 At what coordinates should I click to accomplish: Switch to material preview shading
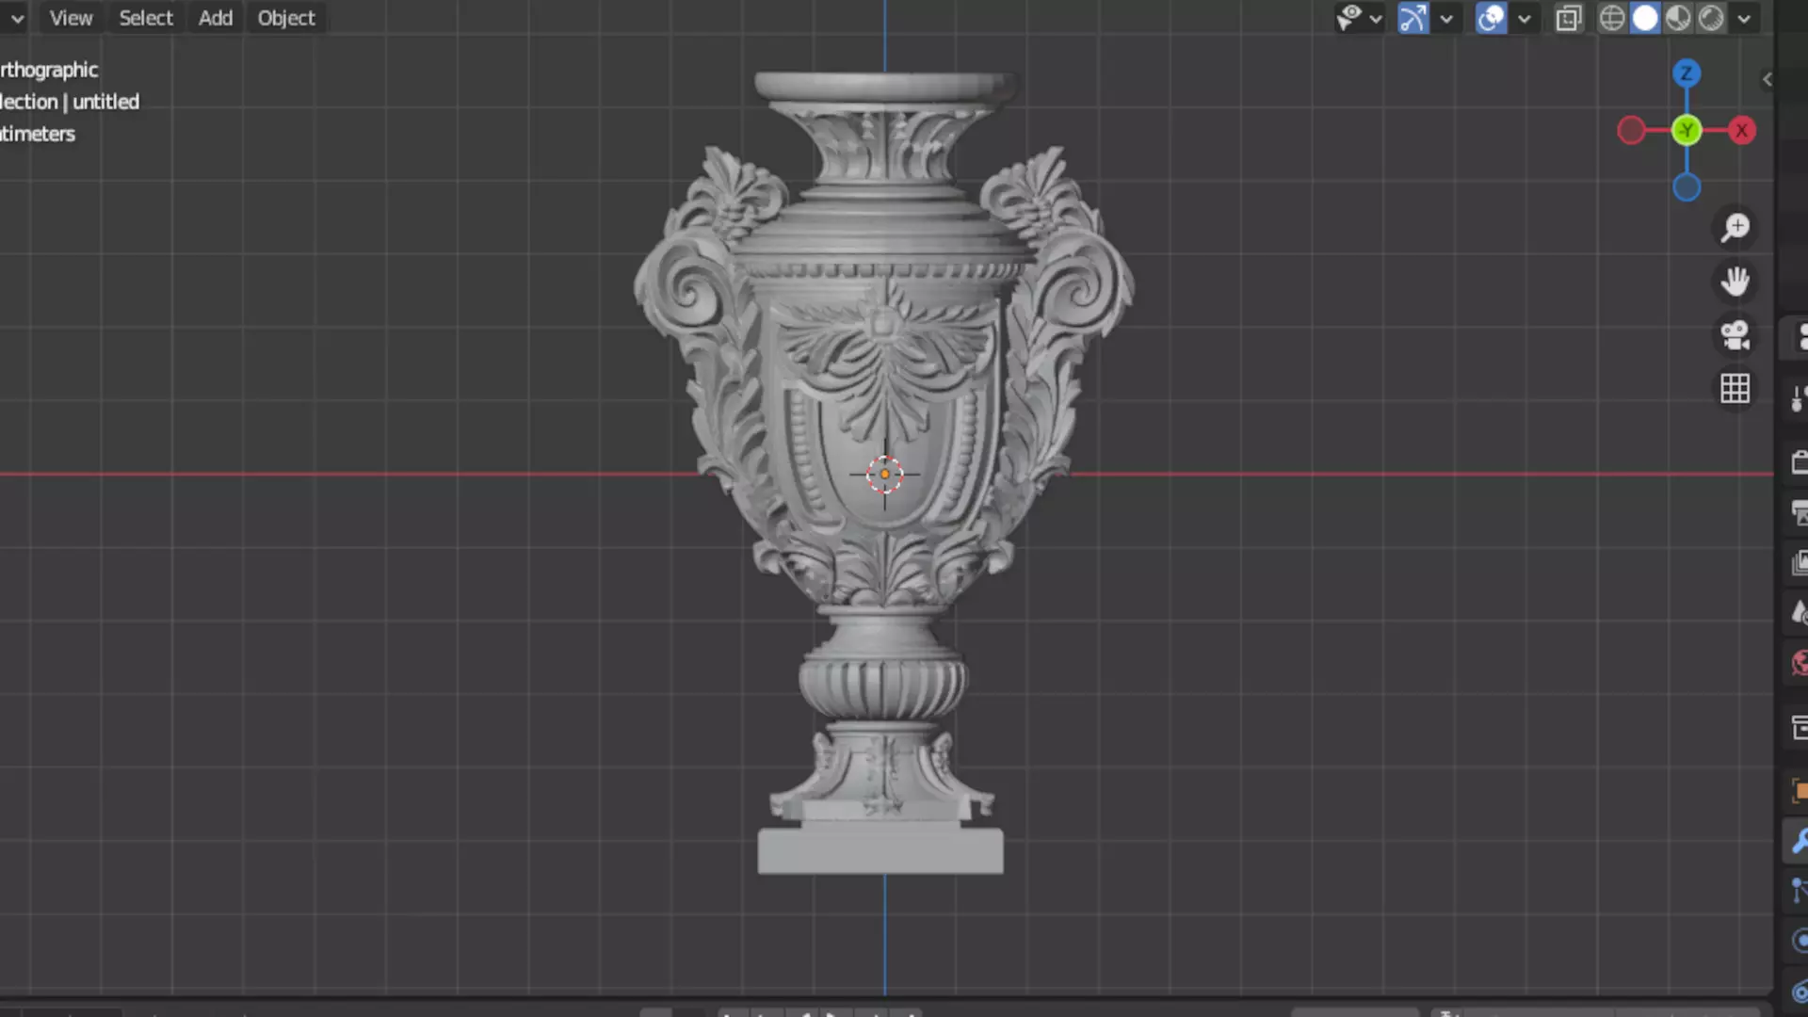[1678, 18]
